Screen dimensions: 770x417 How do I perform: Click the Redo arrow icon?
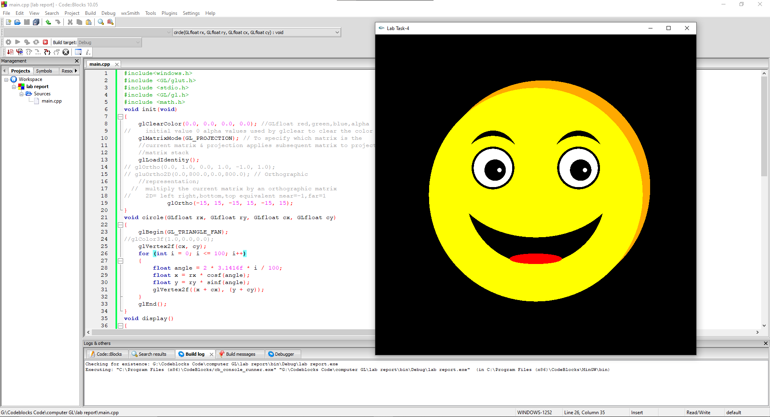pos(58,22)
